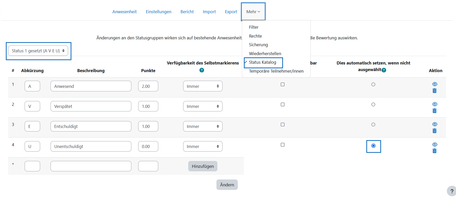Screen dimensions: 456x198
Task: Open availability dropdown for Verspätet
Action: (203, 106)
